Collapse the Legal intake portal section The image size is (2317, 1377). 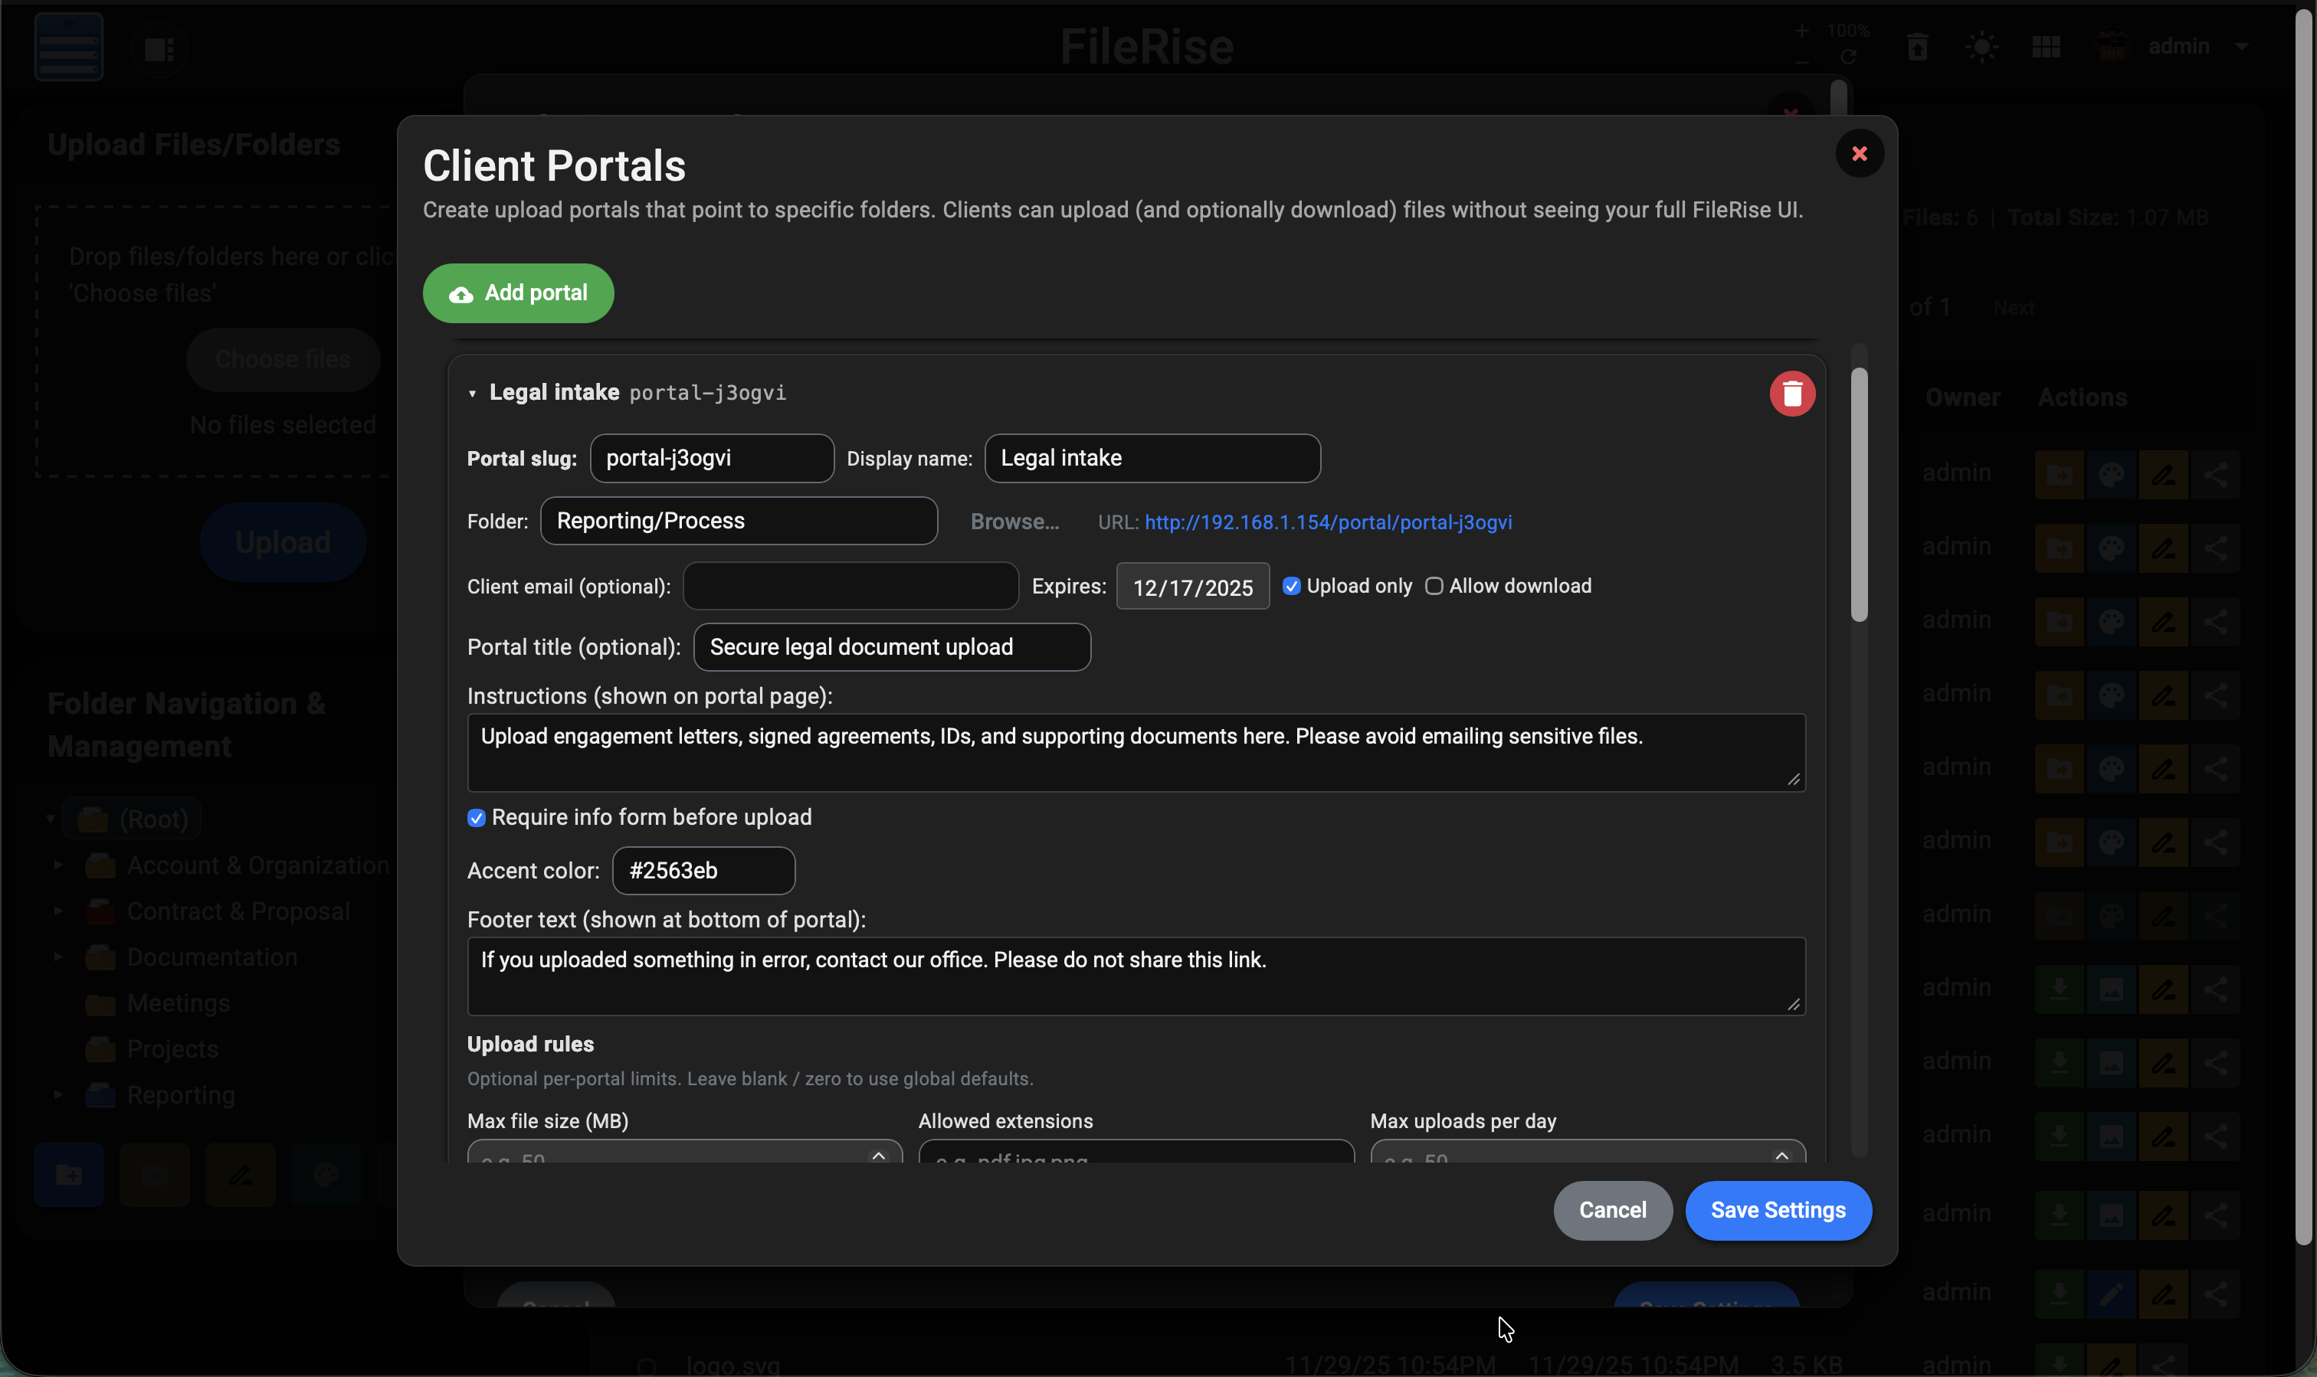click(x=474, y=393)
